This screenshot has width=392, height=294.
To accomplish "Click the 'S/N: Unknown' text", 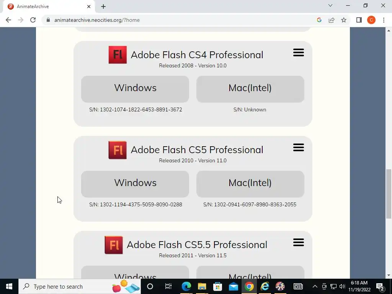I will 250,109.
